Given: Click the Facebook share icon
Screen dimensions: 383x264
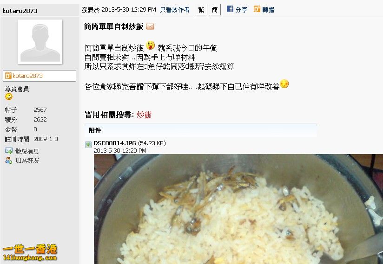Looking at the screenshot, I should (230, 9).
